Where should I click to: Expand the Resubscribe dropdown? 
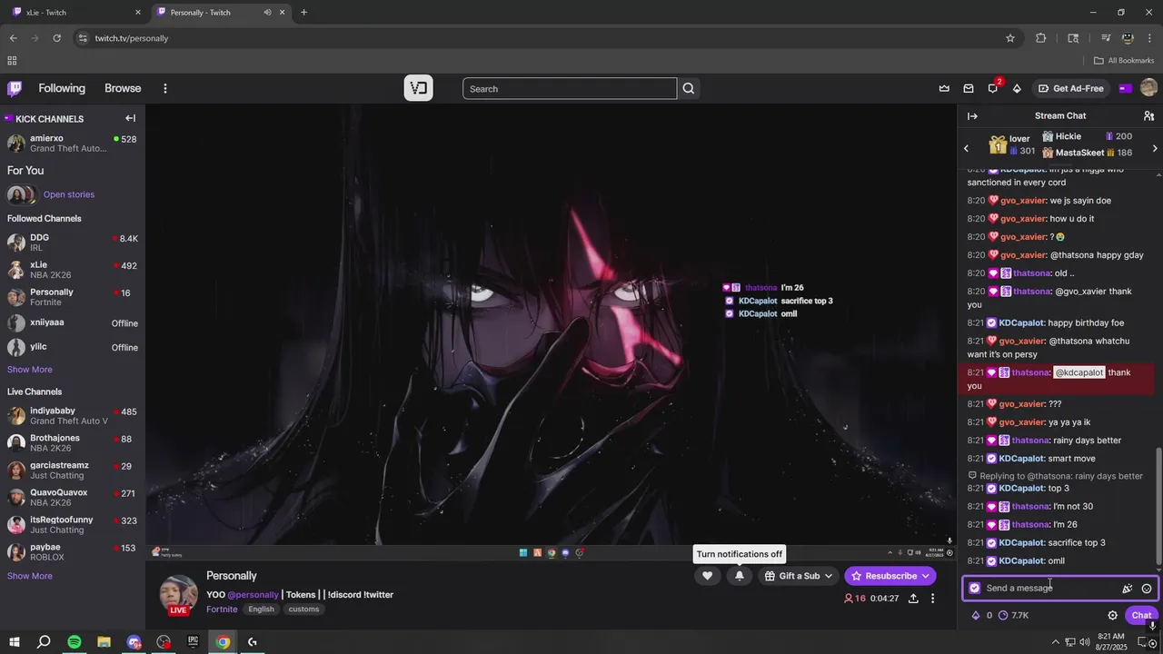[x=925, y=576]
